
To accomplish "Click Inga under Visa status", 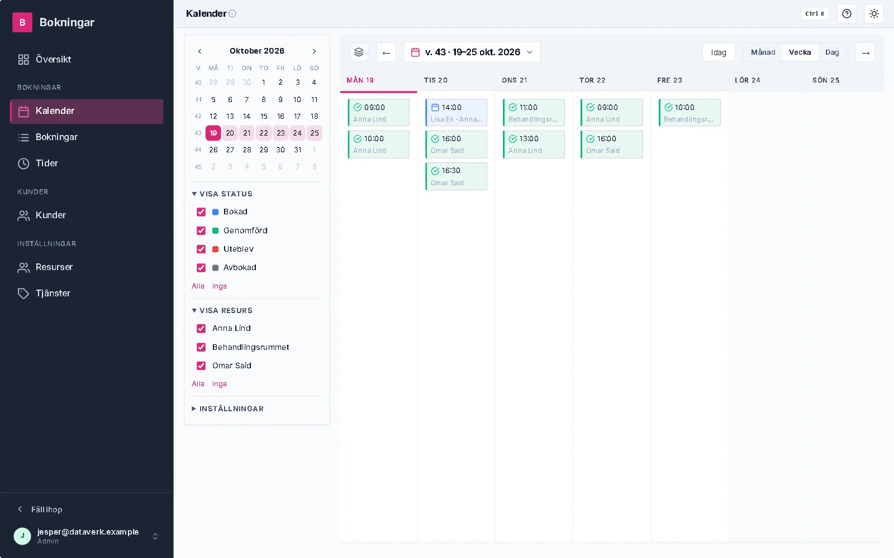I will pos(220,286).
